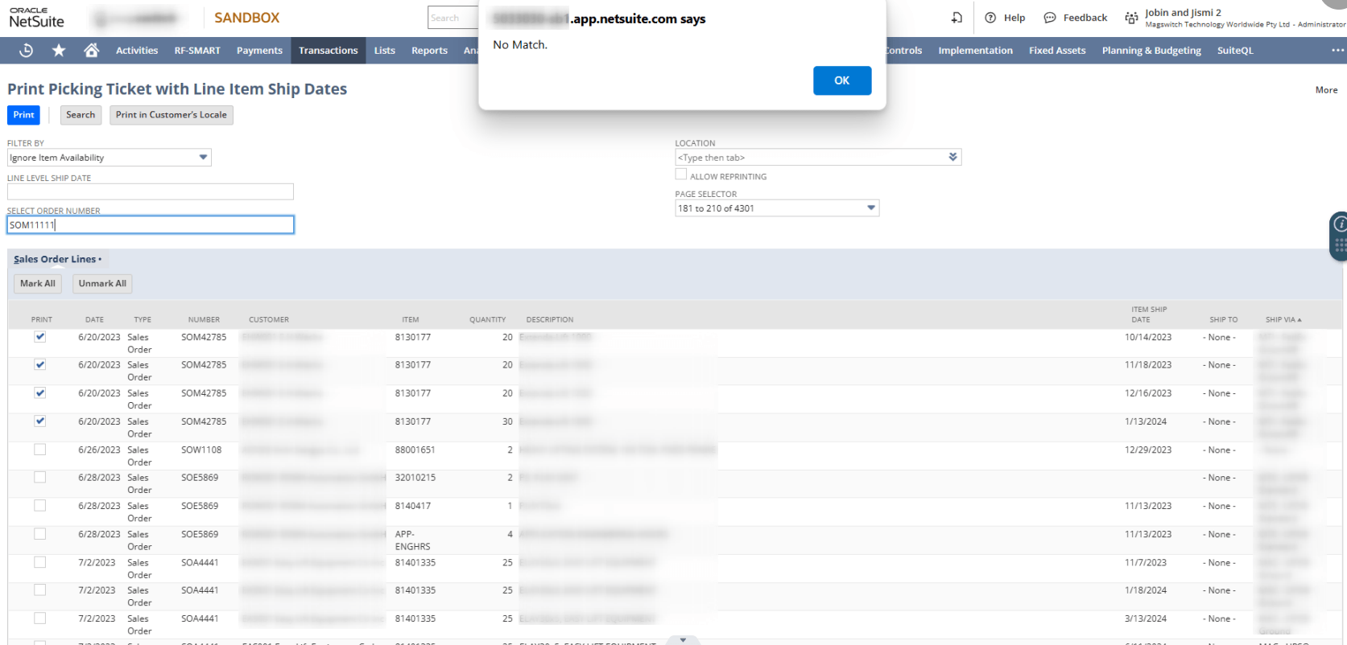Open the Help question mark icon
The image size is (1347, 645).
(991, 18)
